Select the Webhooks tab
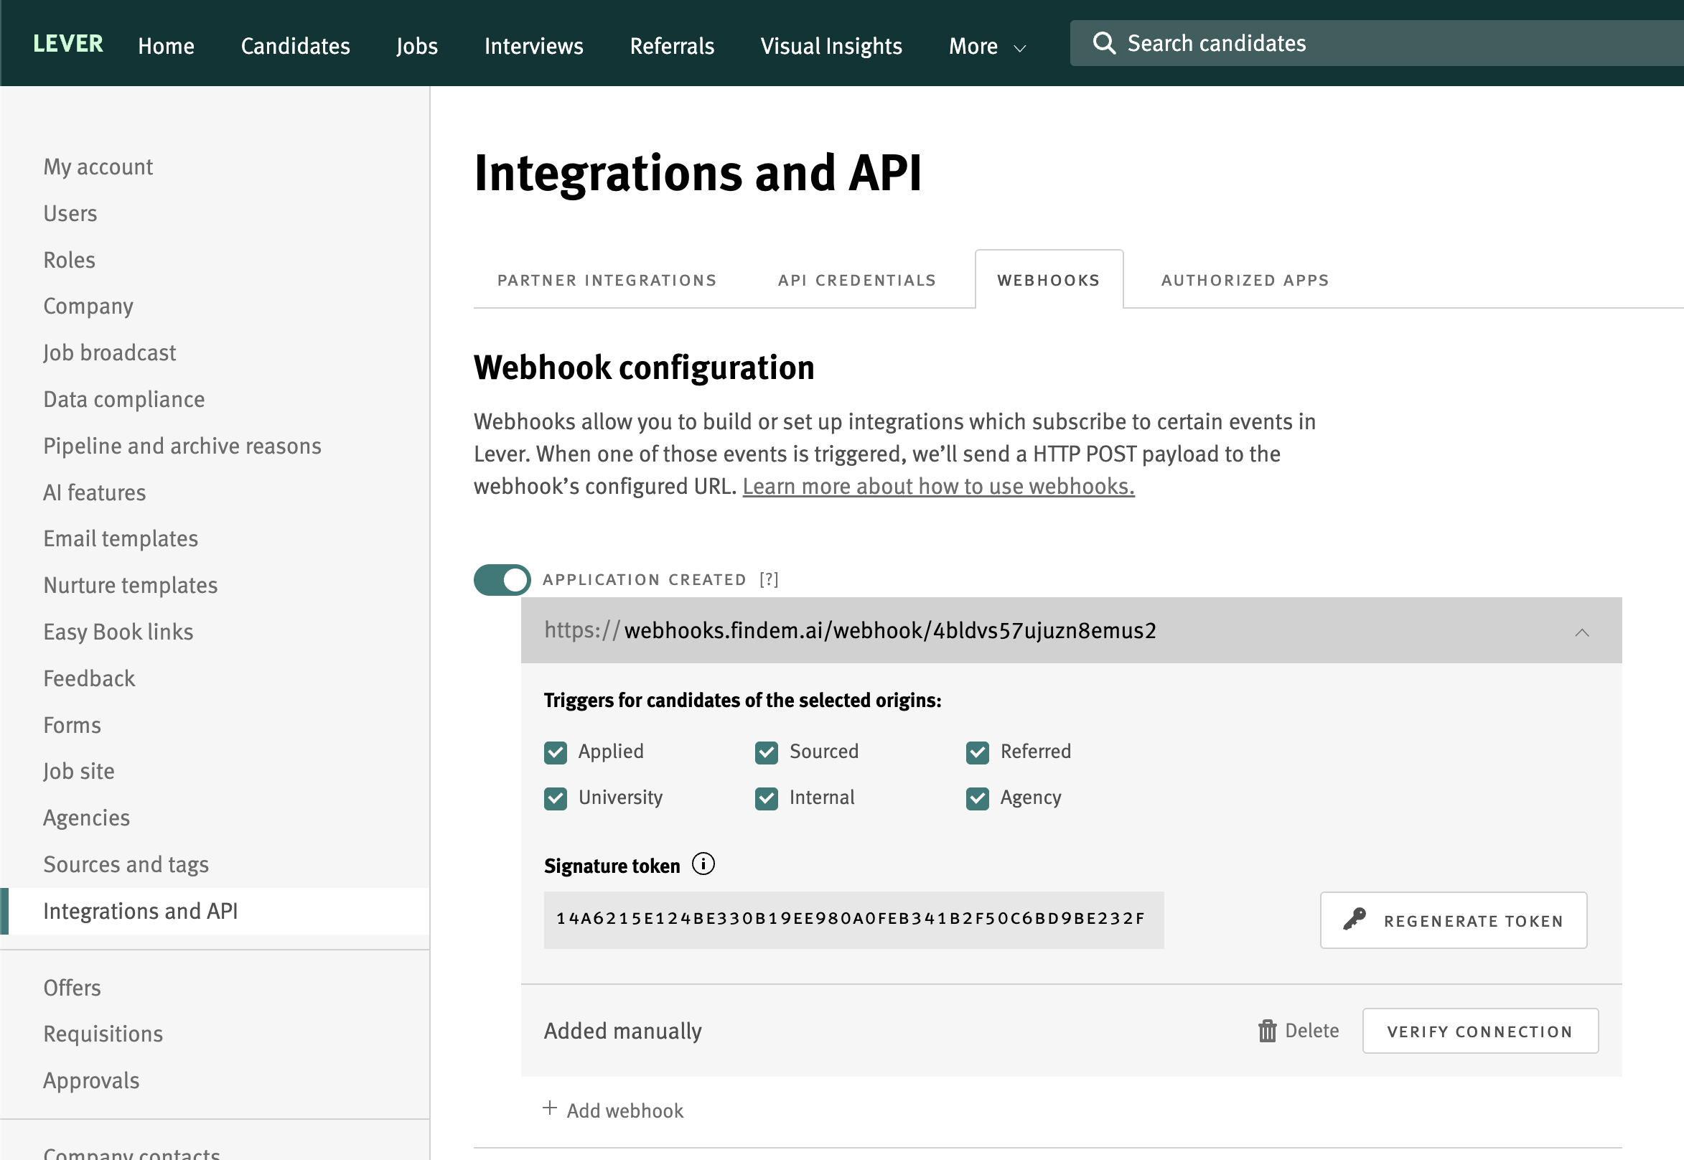 pyautogui.click(x=1049, y=281)
